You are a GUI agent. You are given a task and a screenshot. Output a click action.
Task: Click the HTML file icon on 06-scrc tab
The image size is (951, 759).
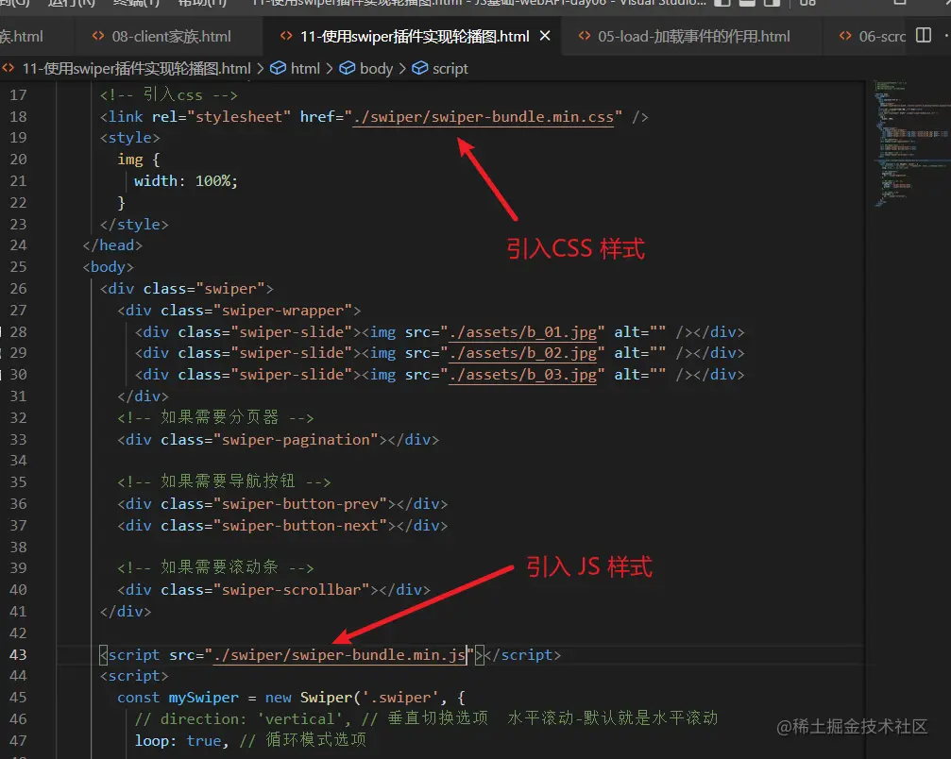pos(845,37)
